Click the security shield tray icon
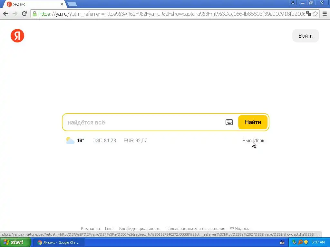The image size is (330, 247). click(x=306, y=242)
